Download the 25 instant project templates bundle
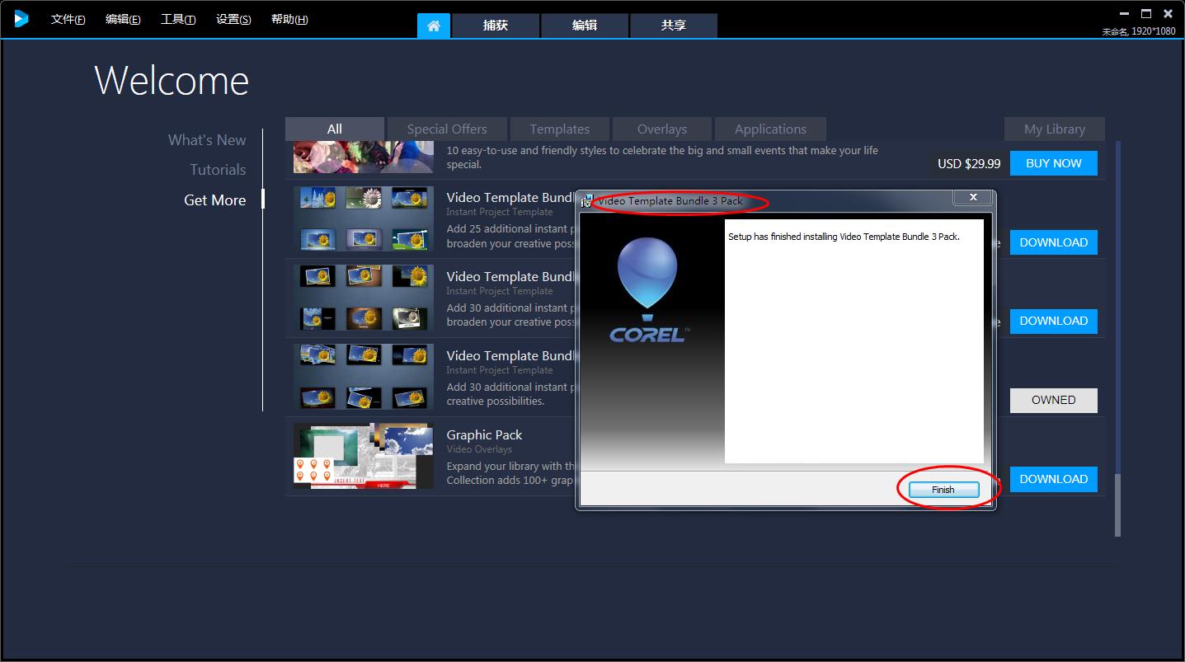 [x=1054, y=242]
